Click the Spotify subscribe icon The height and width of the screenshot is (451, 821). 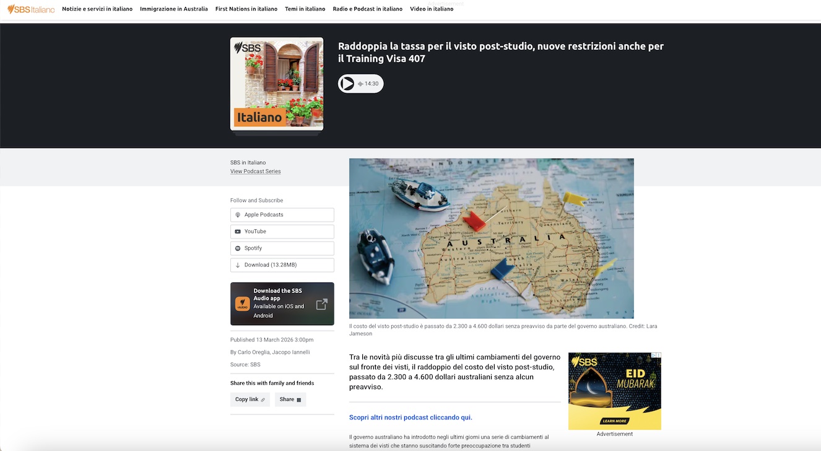(238, 248)
